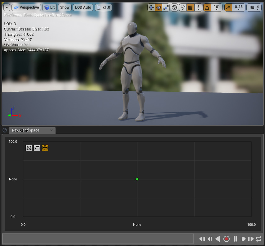Toggle grid snapping on or off
Image resolution: width=265 pixels, height=246 pixels.
coord(191,7)
